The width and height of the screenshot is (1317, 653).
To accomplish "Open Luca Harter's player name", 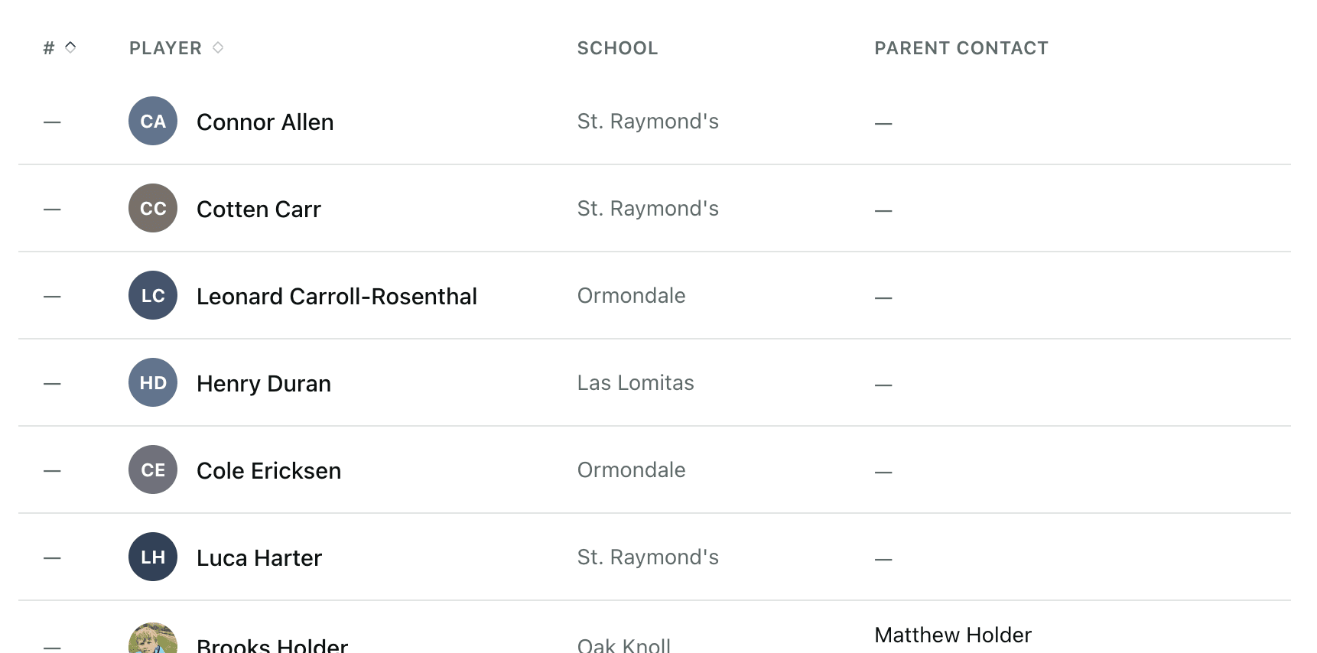I will 259,558.
